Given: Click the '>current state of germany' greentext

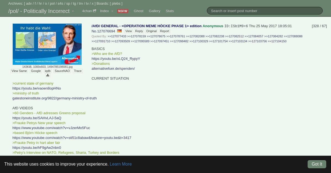Looking at the screenshot, I should coord(33,83).
